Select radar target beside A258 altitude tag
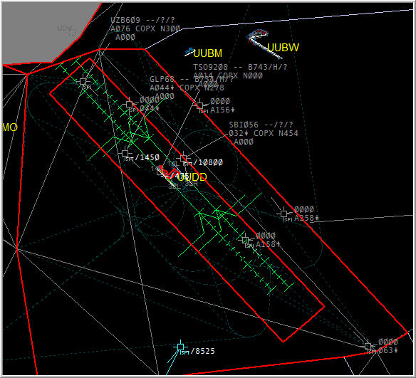This screenshot has width=416, height=378. click(284, 213)
